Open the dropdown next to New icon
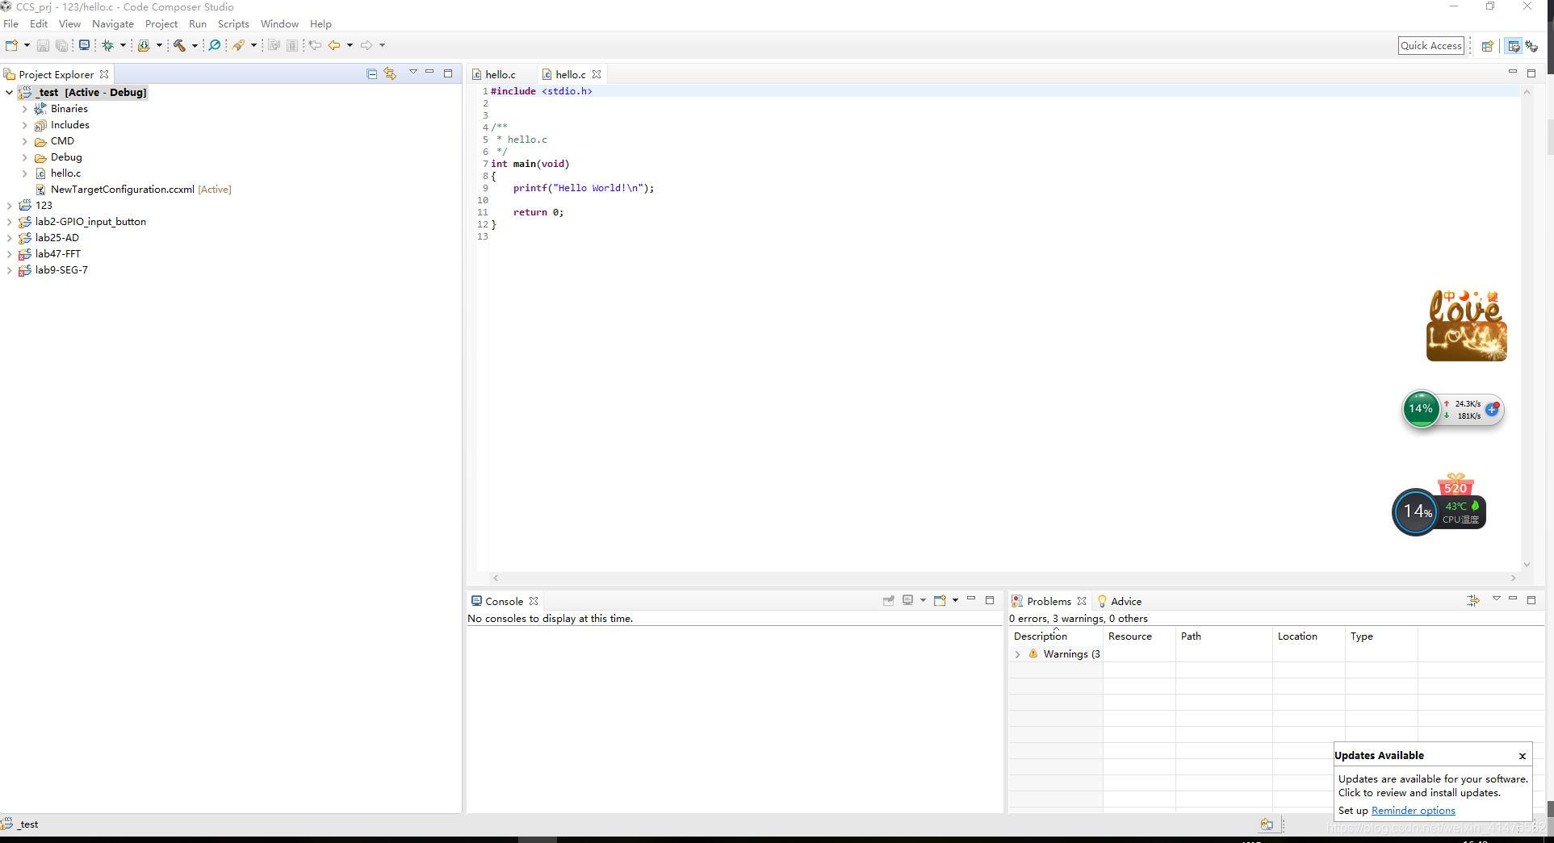Viewport: 1554px width, 843px height. 27,45
